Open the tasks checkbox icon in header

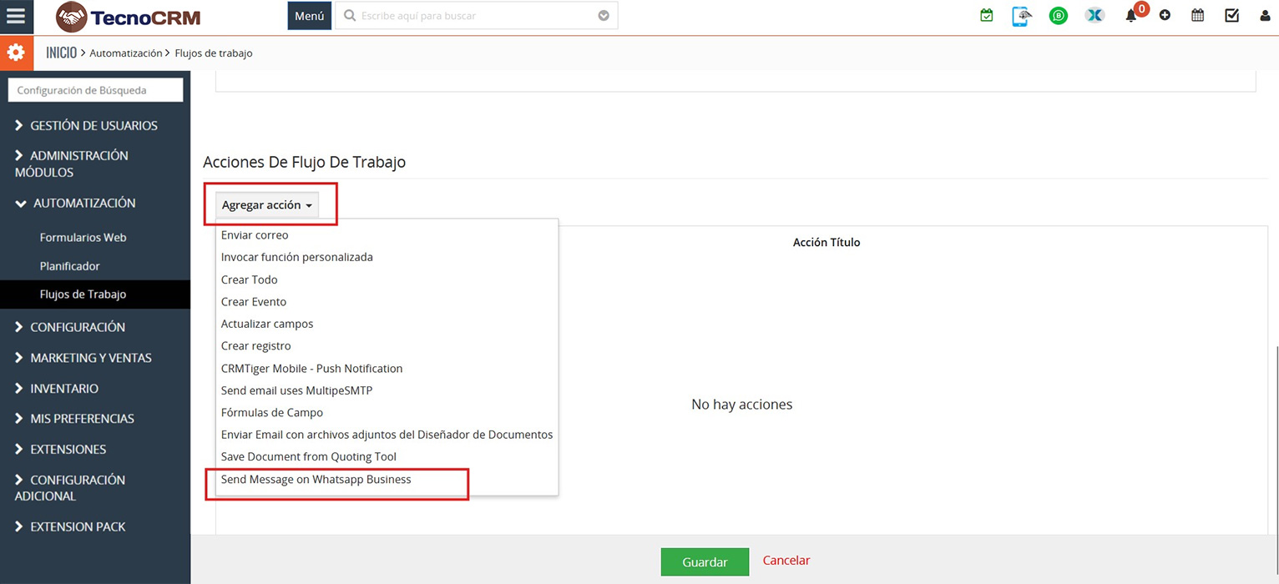pos(1231,16)
